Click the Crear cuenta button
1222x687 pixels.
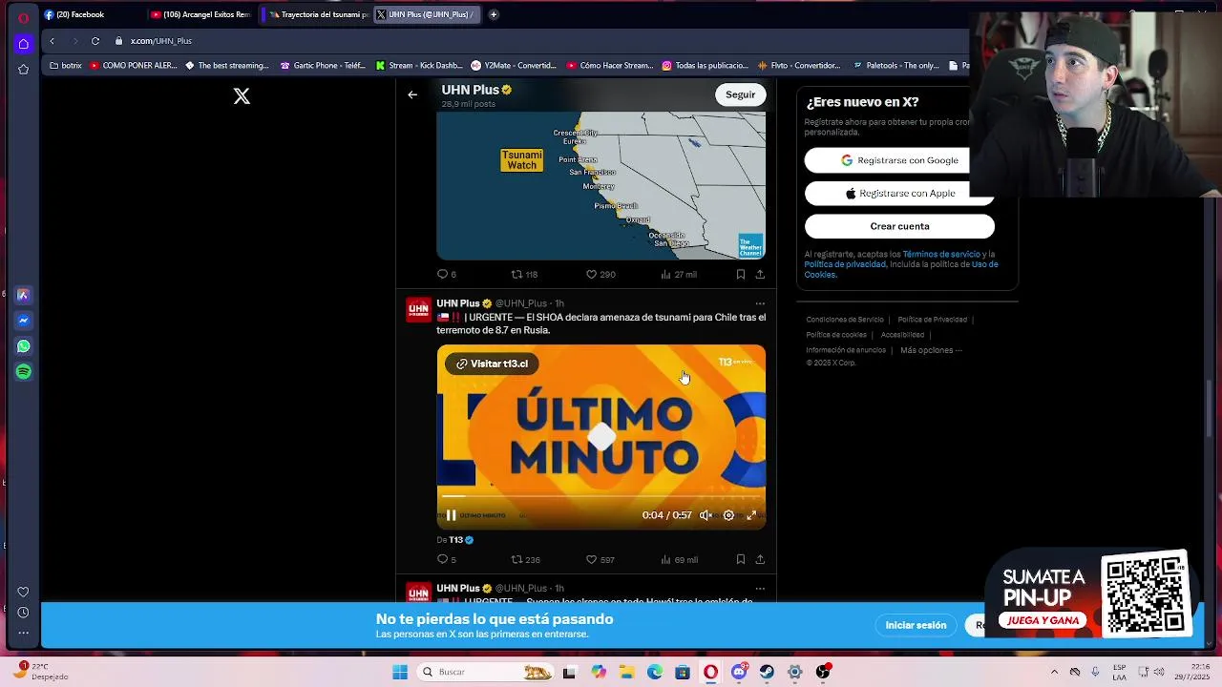[899, 226]
